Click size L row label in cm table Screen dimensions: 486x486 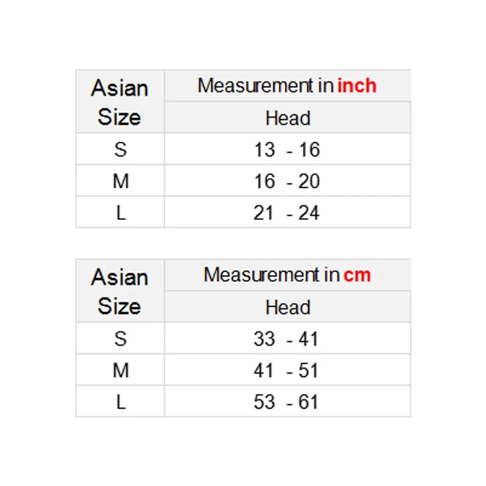click(x=120, y=402)
